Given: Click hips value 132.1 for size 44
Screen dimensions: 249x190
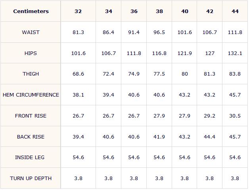Looking at the screenshot, I should point(235,53).
